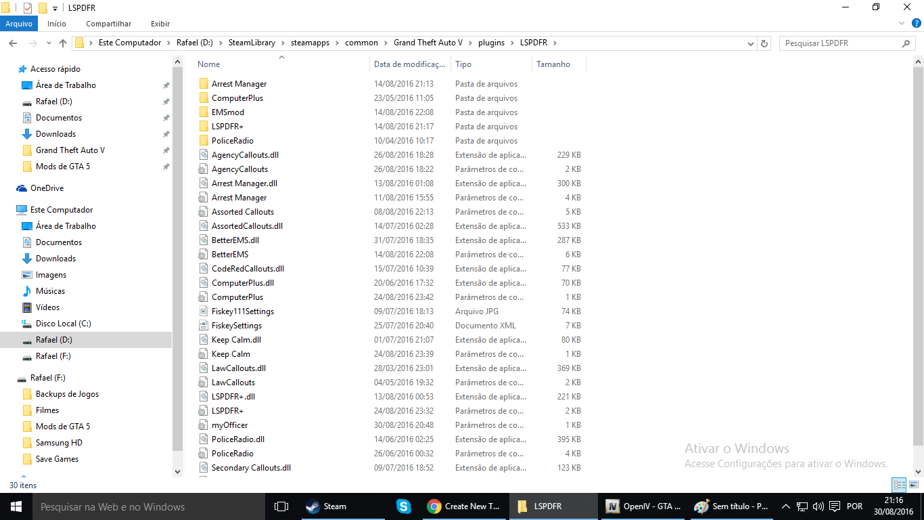The image size is (924, 520).
Task: Switch to the Chrome window on the taskbar
Action: [x=464, y=506]
